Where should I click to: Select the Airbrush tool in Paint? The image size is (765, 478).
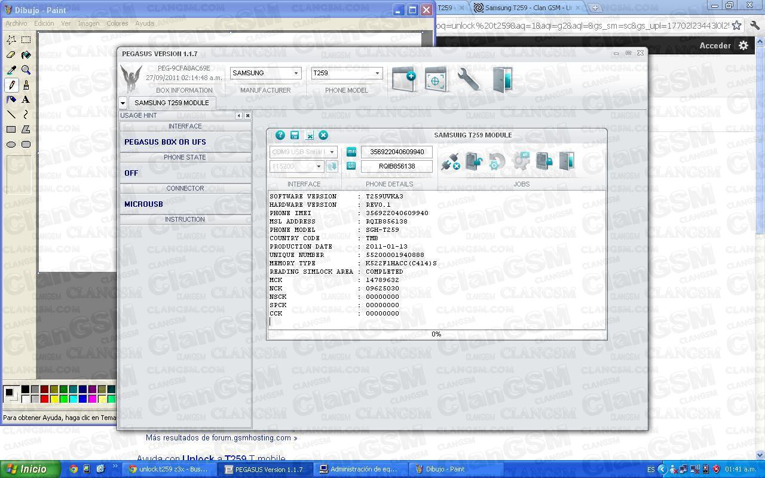click(x=11, y=100)
